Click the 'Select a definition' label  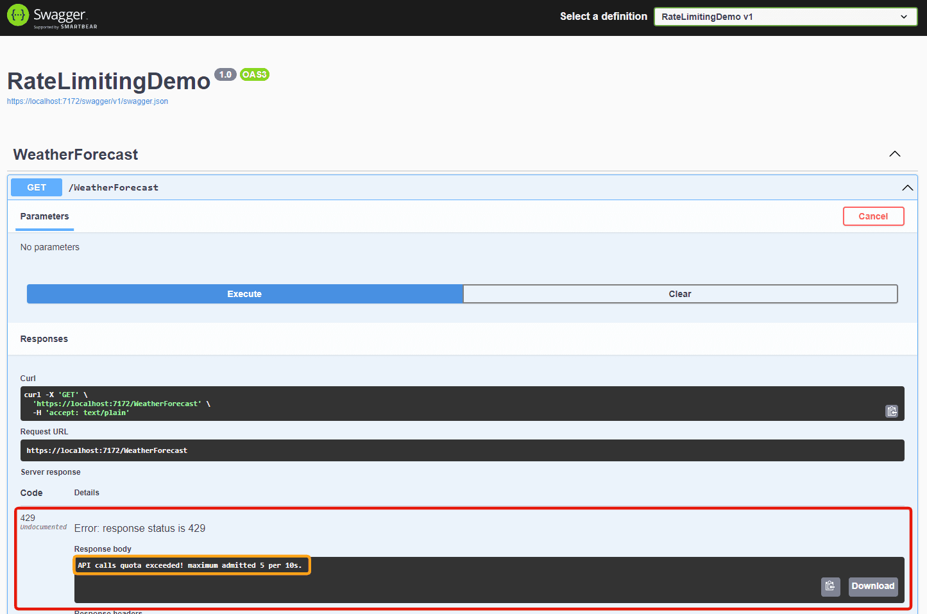[604, 17]
